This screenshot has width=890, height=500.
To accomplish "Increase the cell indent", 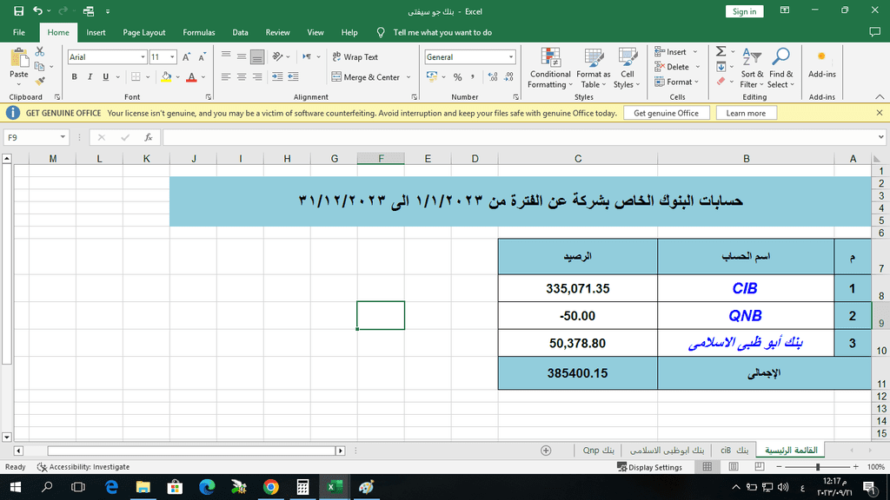I will tap(293, 76).
